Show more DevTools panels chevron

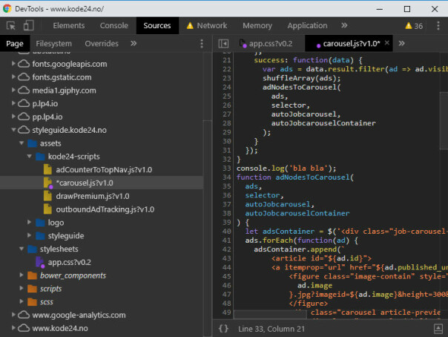coord(344,25)
